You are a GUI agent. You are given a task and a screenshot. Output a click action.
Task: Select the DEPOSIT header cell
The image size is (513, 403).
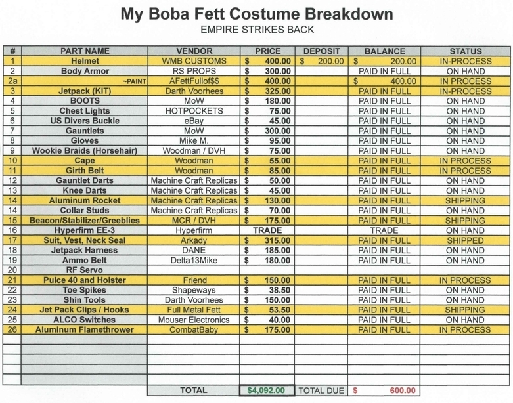(321, 51)
